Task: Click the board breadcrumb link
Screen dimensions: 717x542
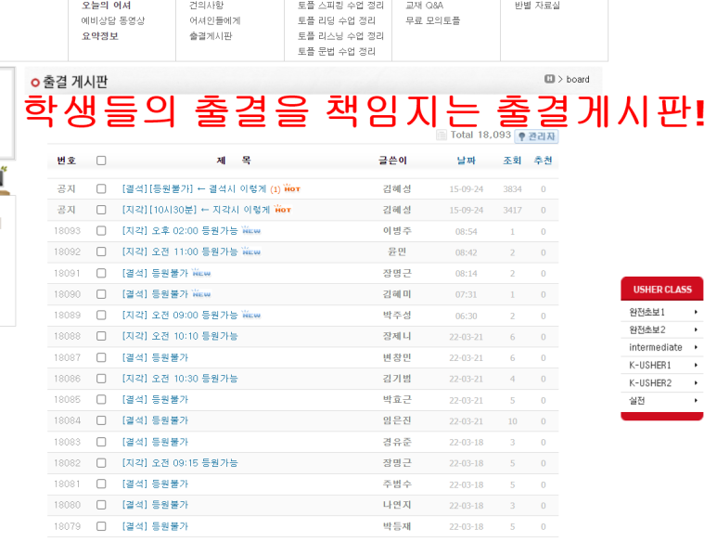Action: (578, 79)
